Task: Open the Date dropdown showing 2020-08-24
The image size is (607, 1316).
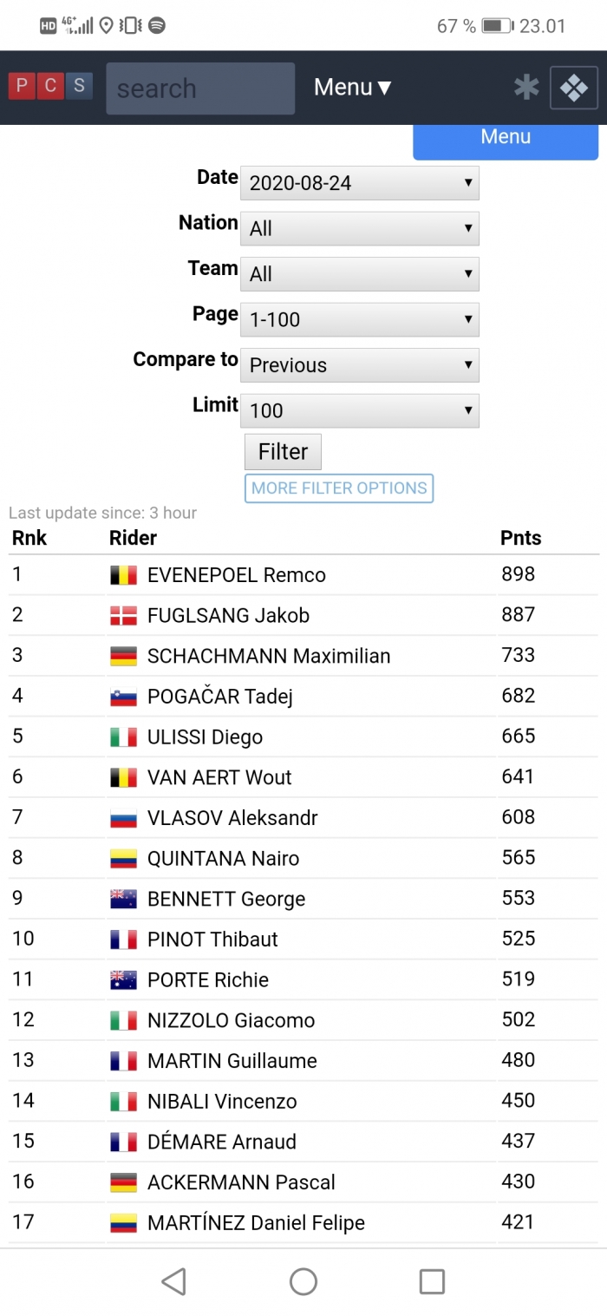Action: click(360, 183)
